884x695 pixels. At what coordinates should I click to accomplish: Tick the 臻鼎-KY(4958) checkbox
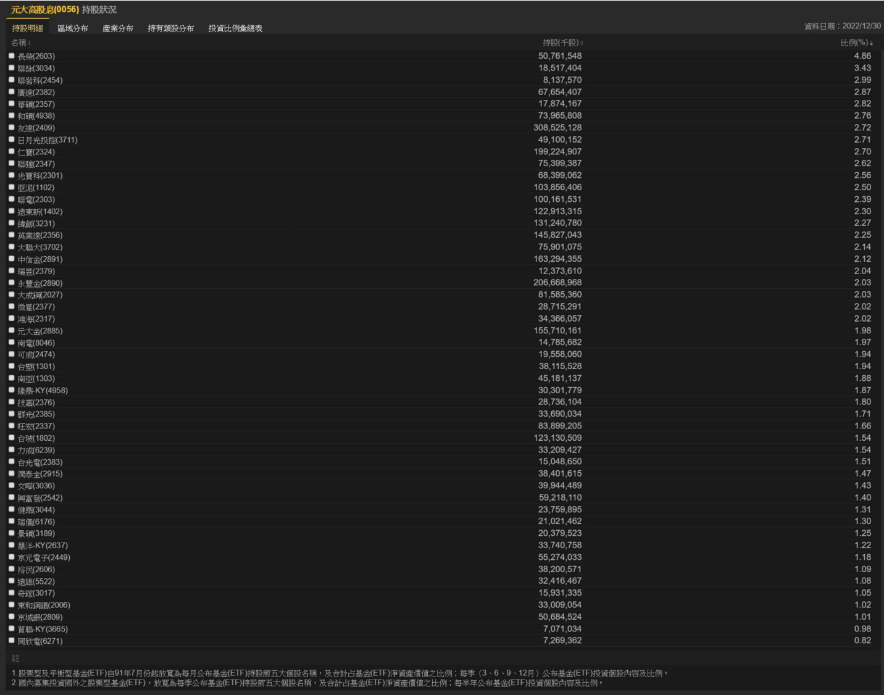tap(12, 390)
